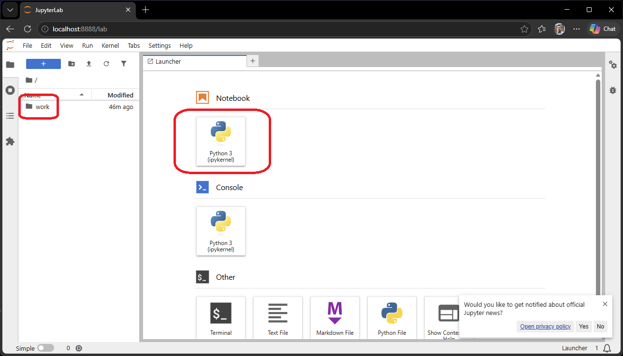Click the 'Console' section heading
The height and width of the screenshot is (356, 623).
[230, 187]
